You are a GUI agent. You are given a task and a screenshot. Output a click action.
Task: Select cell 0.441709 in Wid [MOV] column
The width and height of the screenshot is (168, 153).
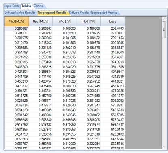tap(17, 76)
